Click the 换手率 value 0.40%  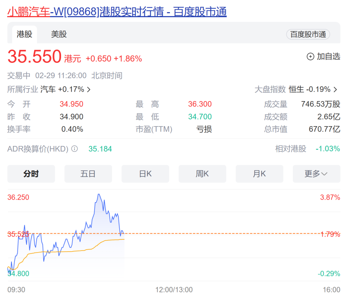tap(72, 129)
